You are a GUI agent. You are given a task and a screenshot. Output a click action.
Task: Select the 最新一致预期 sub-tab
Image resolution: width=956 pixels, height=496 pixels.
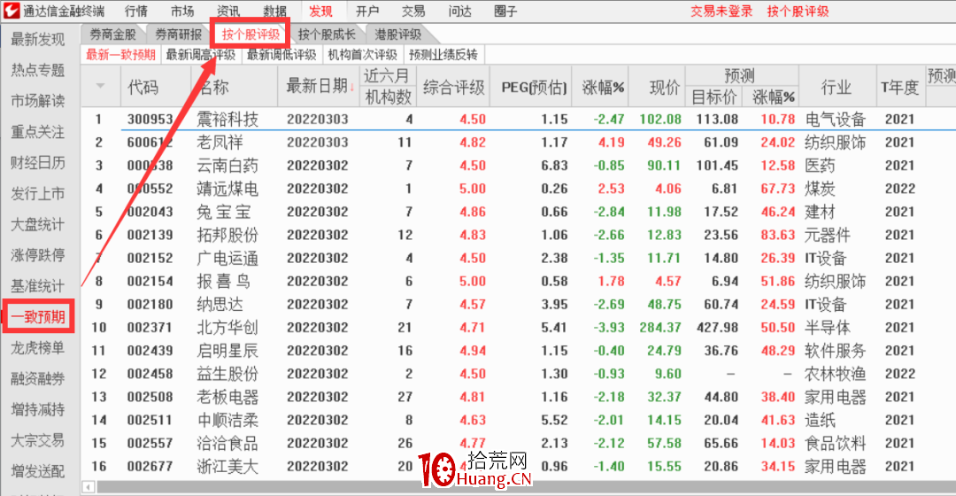(x=120, y=55)
